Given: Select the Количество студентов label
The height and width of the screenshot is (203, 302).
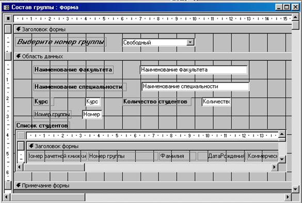Looking at the screenshot, I should click(x=156, y=102).
